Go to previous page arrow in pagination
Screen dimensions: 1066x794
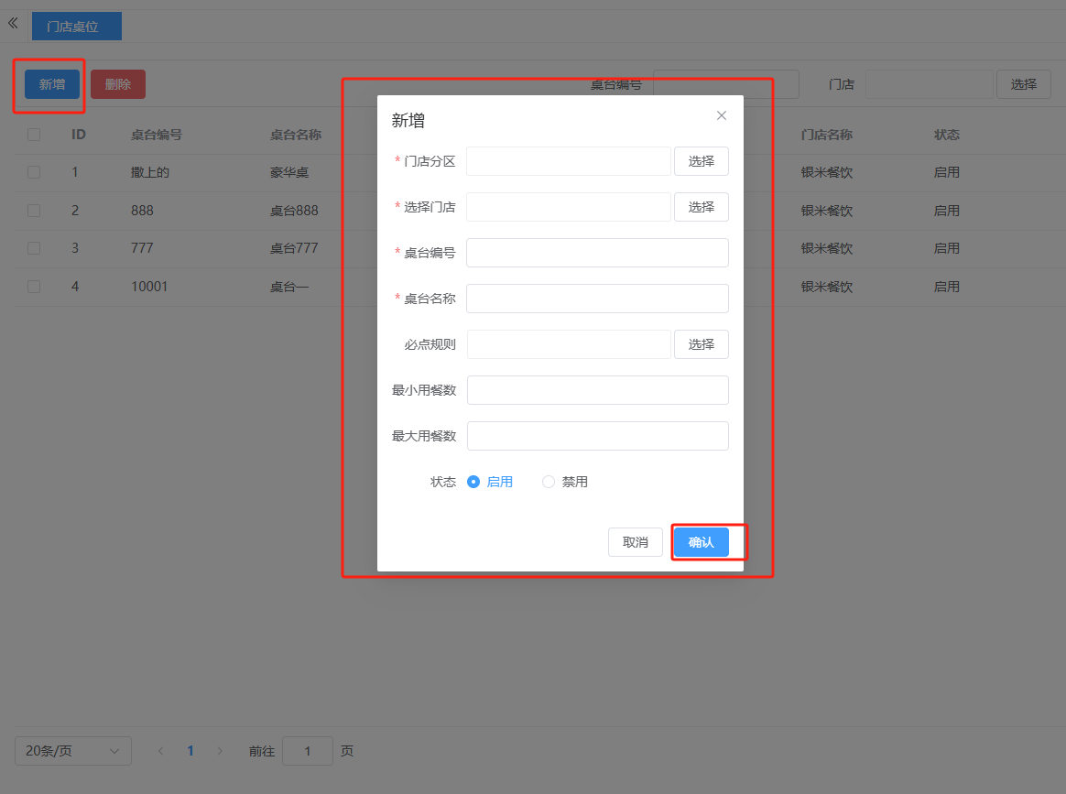161,751
